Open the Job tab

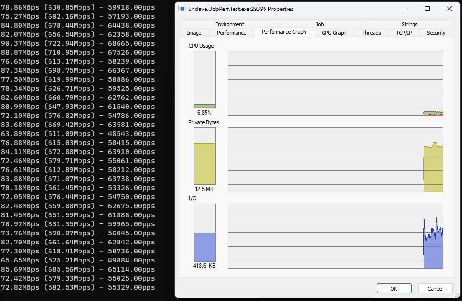coord(320,24)
